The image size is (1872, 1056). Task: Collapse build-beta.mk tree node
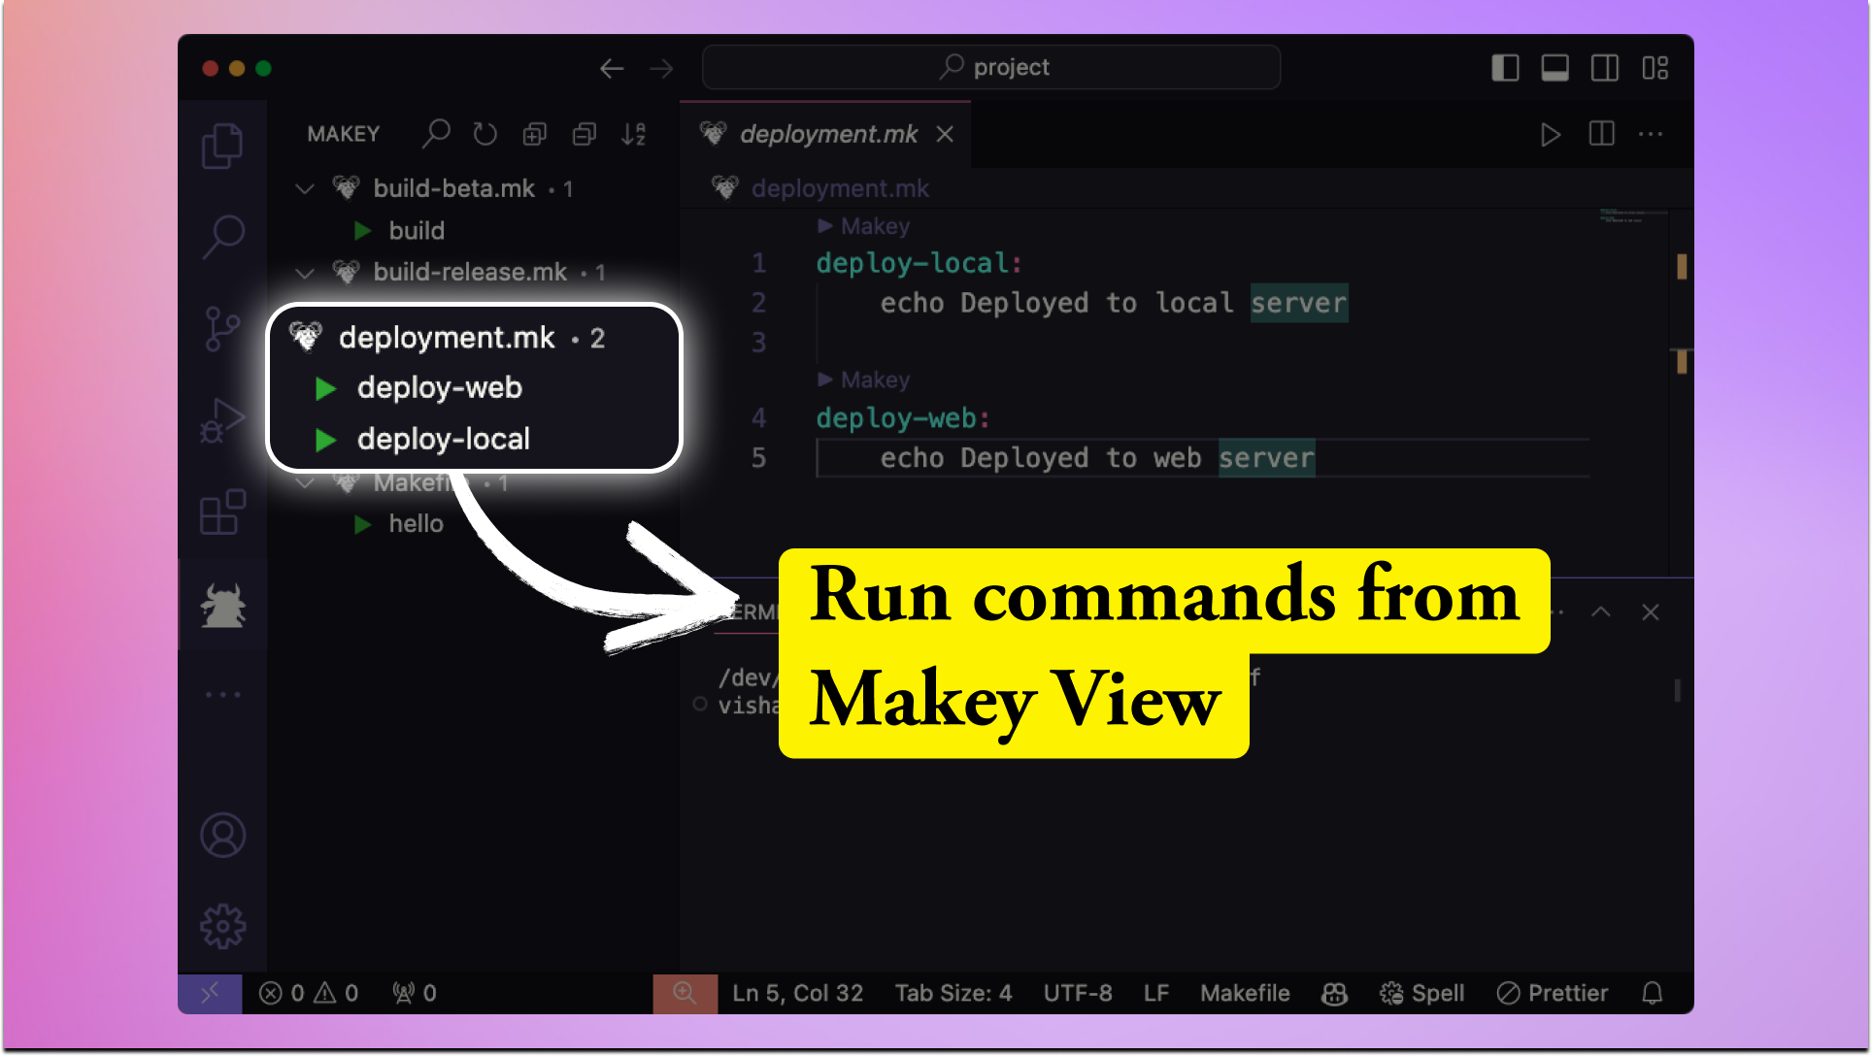[x=305, y=188]
